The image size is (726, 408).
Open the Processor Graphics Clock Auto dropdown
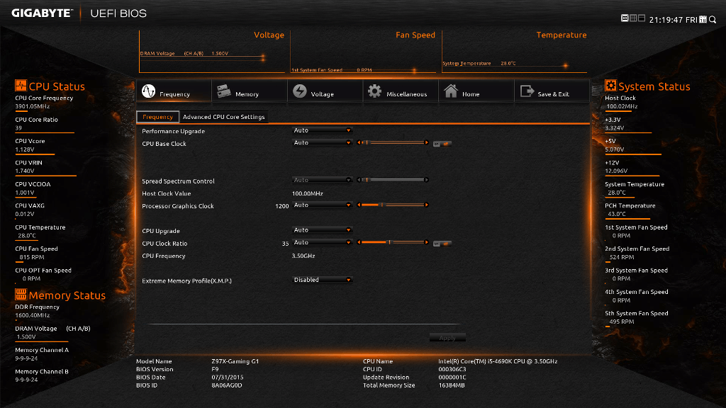click(x=323, y=205)
